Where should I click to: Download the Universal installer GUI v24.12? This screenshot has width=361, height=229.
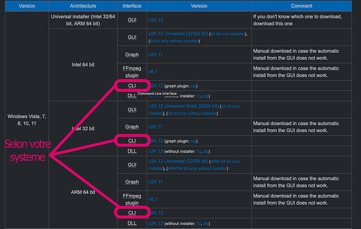(156, 19)
